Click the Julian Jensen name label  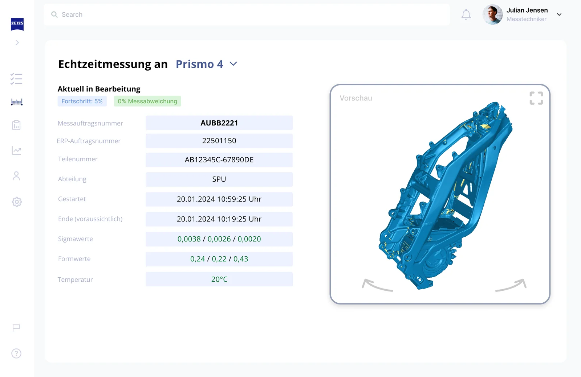click(x=527, y=10)
